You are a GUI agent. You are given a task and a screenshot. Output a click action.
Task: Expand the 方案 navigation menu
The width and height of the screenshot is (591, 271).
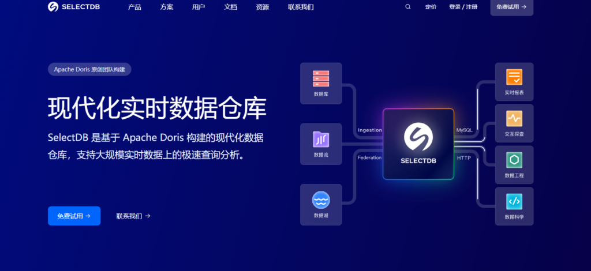(x=167, y=7)
